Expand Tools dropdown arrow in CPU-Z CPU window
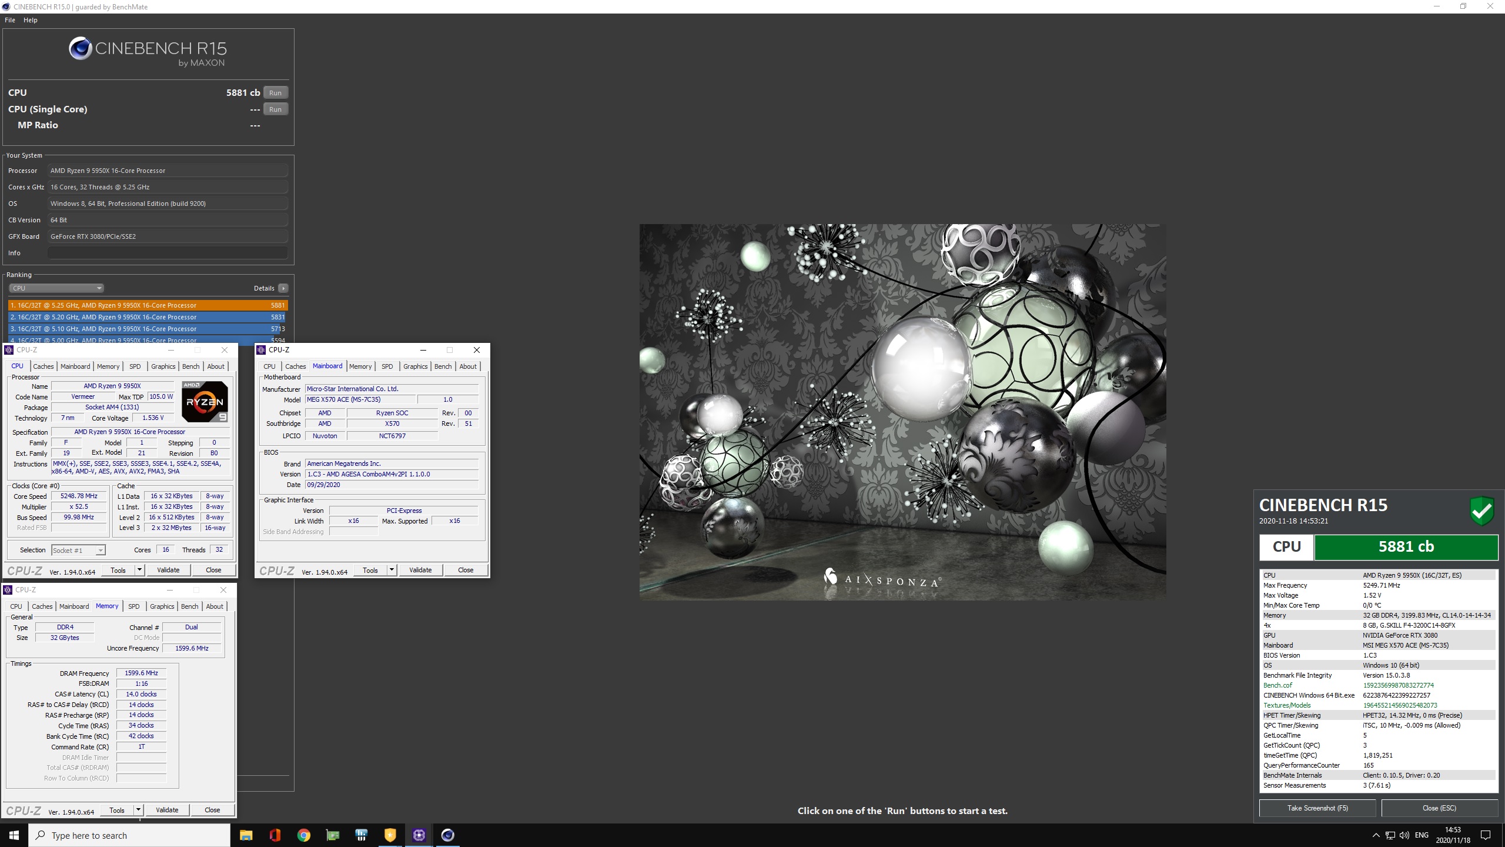This screenshot has height=847, width=1505. pyautogui.click(x=139, y=570)
